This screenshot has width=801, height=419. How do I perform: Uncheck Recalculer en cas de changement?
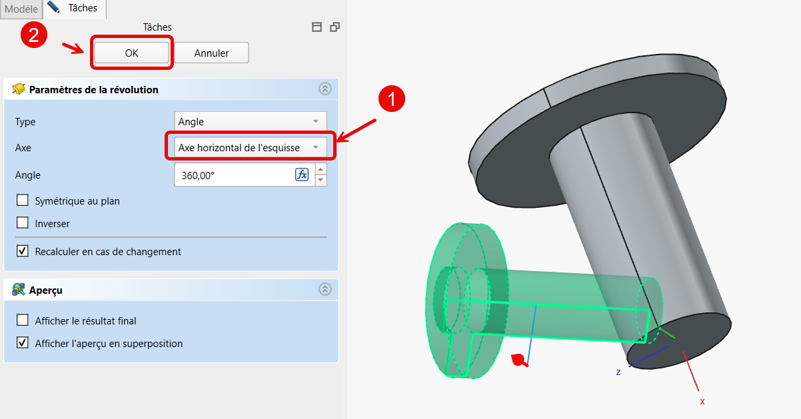23,251
